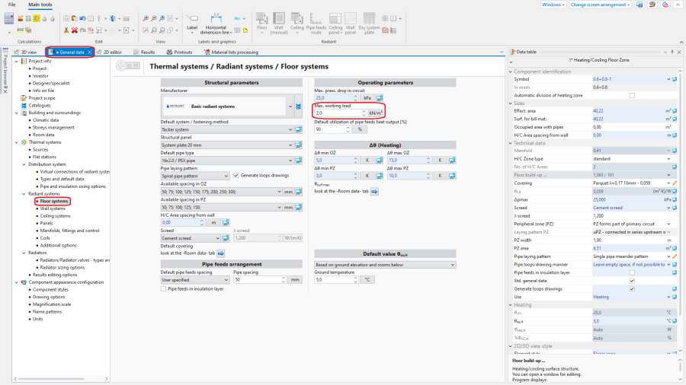Toggle Generate loops drawings checkbox in Structural parameters

click(x=236, y=176)
